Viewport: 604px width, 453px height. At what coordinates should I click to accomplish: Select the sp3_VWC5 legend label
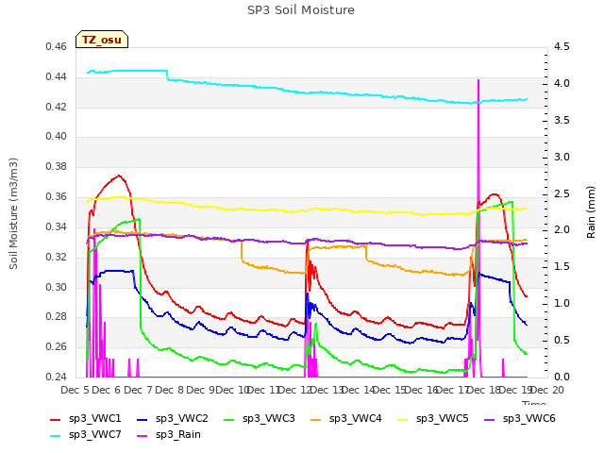click(x=443, y=418)
